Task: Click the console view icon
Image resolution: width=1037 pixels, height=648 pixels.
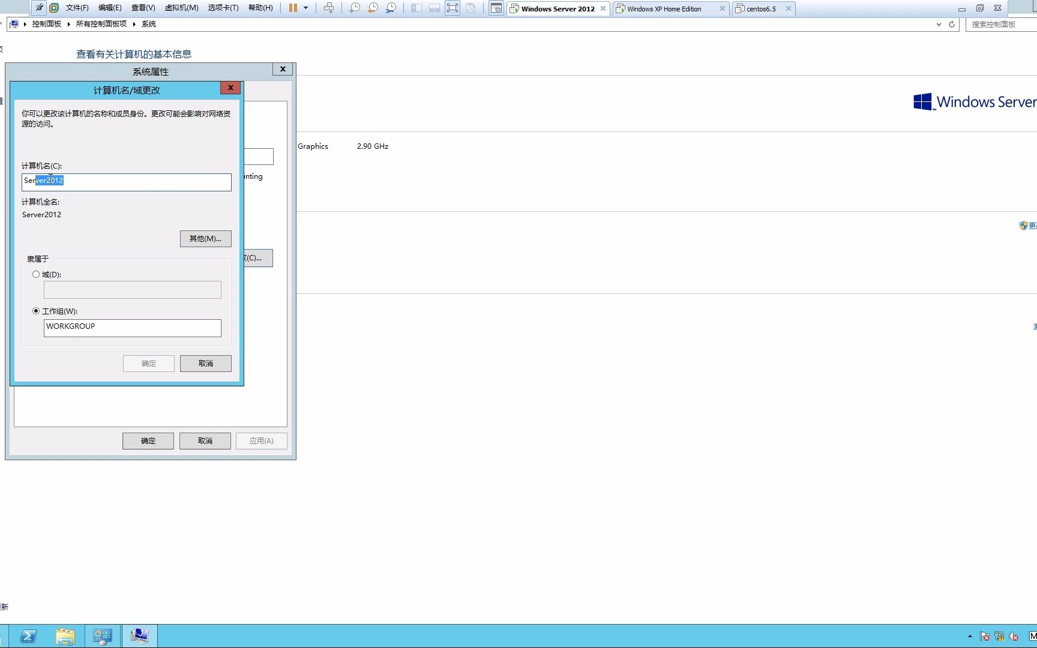Action: point(496,8)
